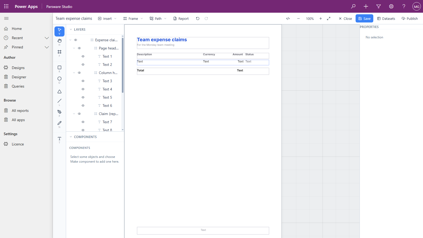Expand the Pinned section chevron
The image size is (423, 238).
47,47
